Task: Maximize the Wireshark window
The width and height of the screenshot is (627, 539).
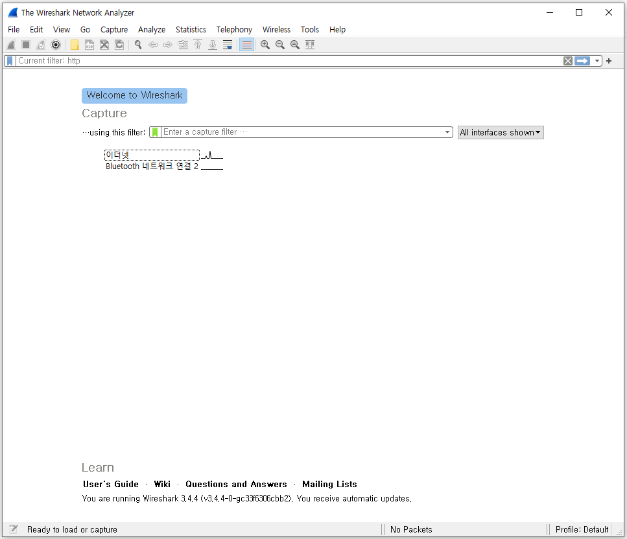Action: (x=578, y=12)
